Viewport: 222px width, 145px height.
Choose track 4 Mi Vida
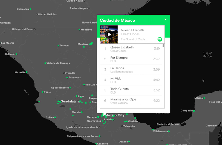pyautogui.click(x=130, y=80)
